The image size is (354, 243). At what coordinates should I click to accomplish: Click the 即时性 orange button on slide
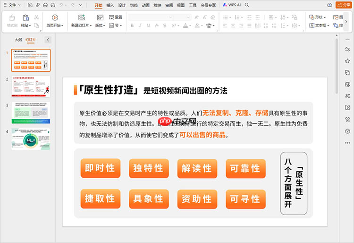coord(100,168)
